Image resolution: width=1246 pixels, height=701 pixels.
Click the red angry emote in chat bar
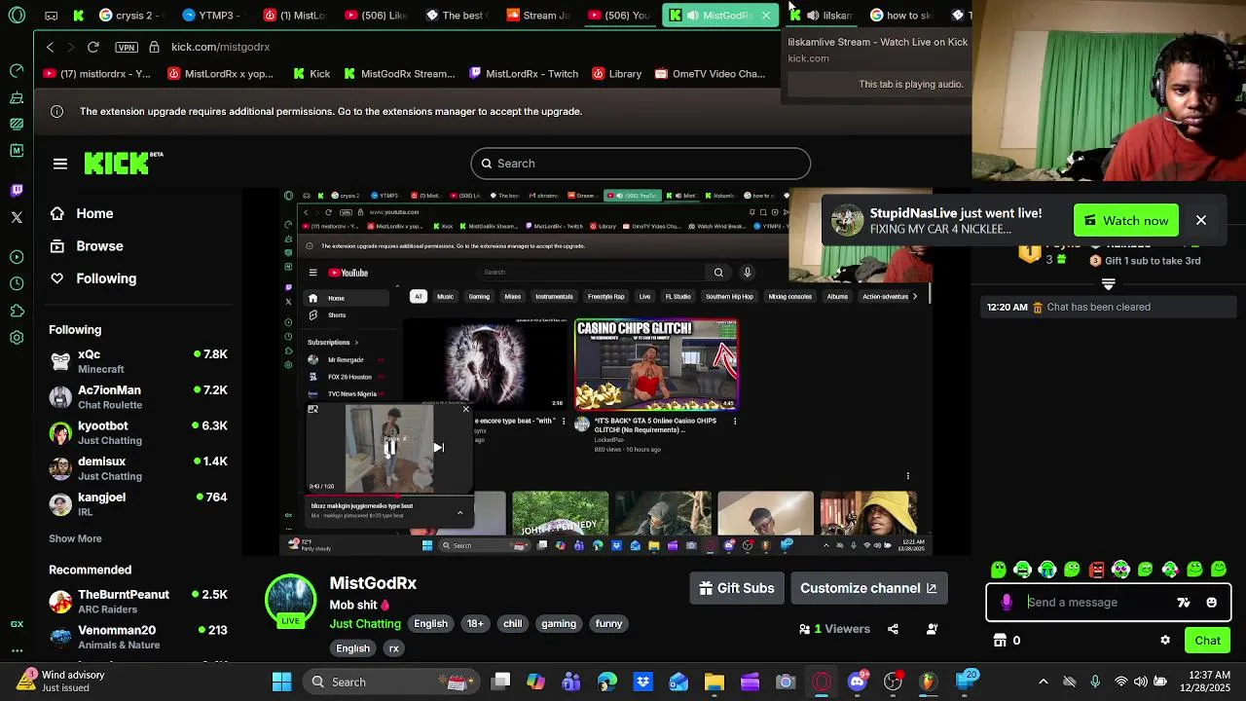point(1097,570)
